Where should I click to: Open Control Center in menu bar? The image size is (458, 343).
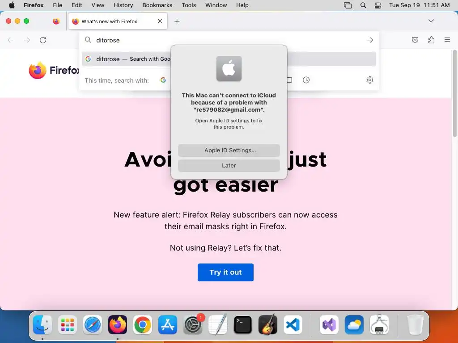pos(378,5)
